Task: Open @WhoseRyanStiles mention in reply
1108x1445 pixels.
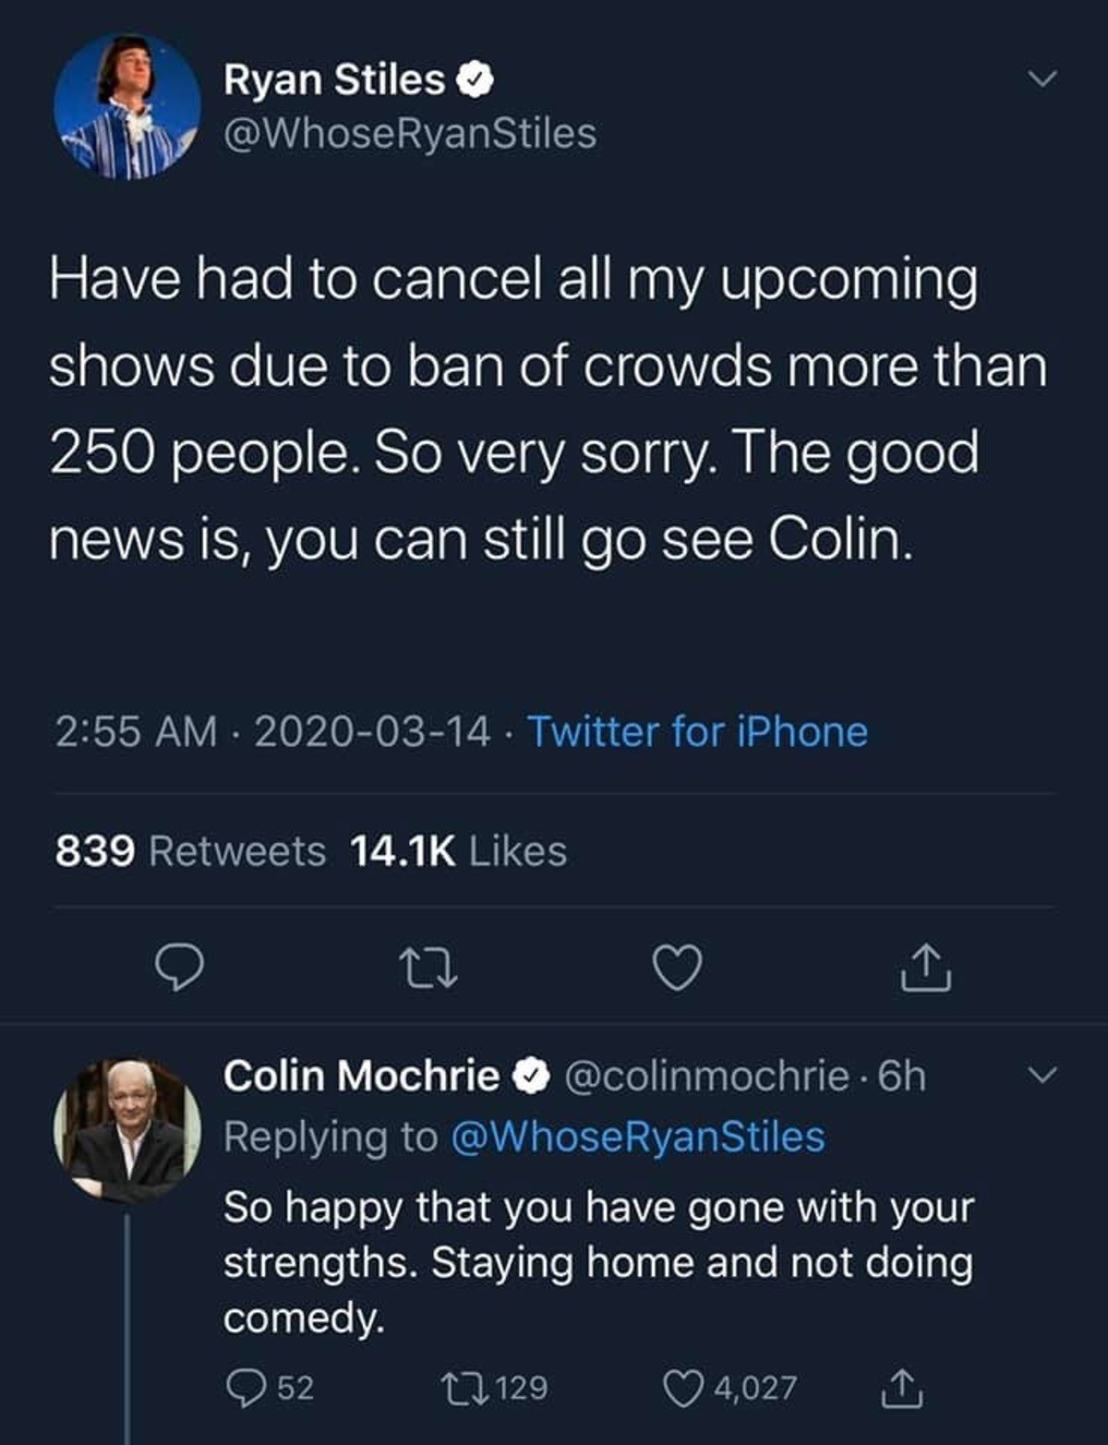Action: tap(637, 1137)
